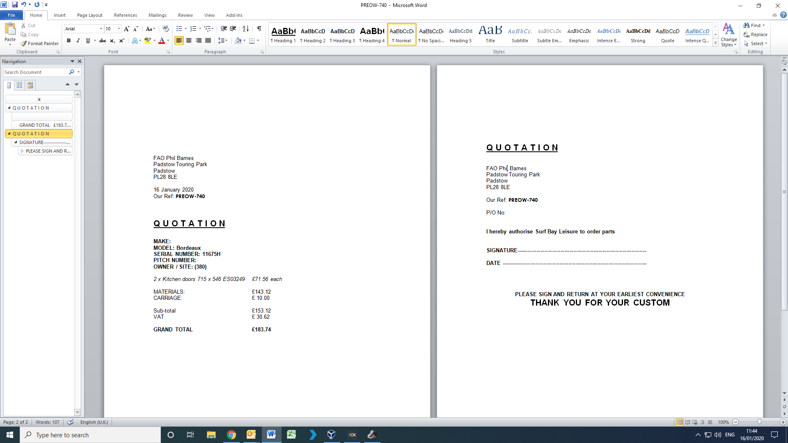Apply a bulleted list with the Bullets icon
Screen dimensions: 788x443
[x=179, y=29]
